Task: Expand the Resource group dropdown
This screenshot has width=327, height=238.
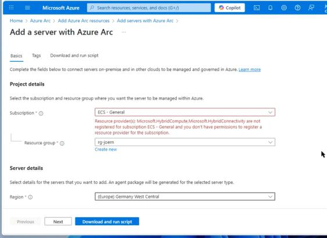Action: click(x=185, y=142)
